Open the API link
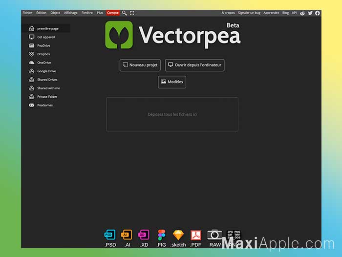 (x=294, y=13)
